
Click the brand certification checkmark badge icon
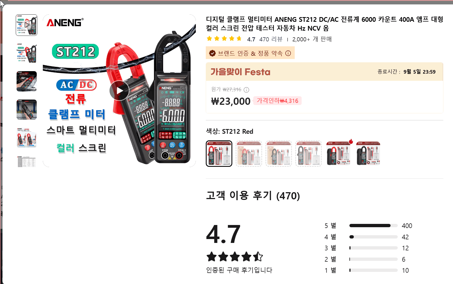pos(212,53)
